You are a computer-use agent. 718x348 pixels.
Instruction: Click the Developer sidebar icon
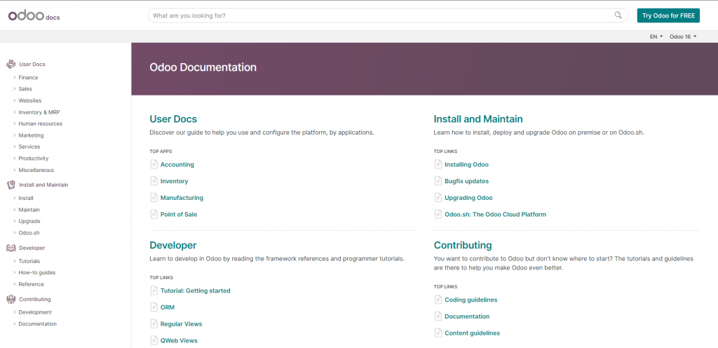(11, 248)
